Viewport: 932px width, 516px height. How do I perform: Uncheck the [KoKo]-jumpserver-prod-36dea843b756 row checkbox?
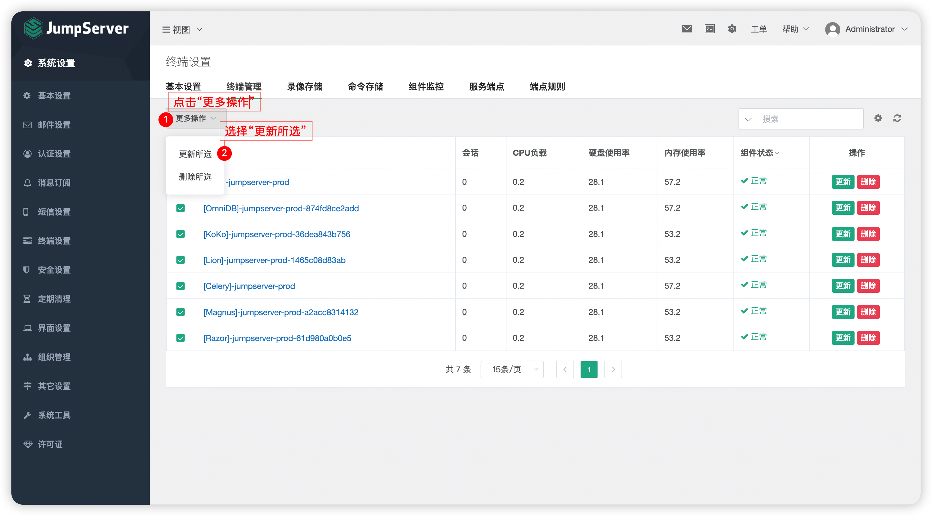pyautogui.click(x=180, y=234)
